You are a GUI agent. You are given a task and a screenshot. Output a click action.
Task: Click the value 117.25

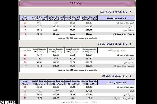click(x=56, y=98)
